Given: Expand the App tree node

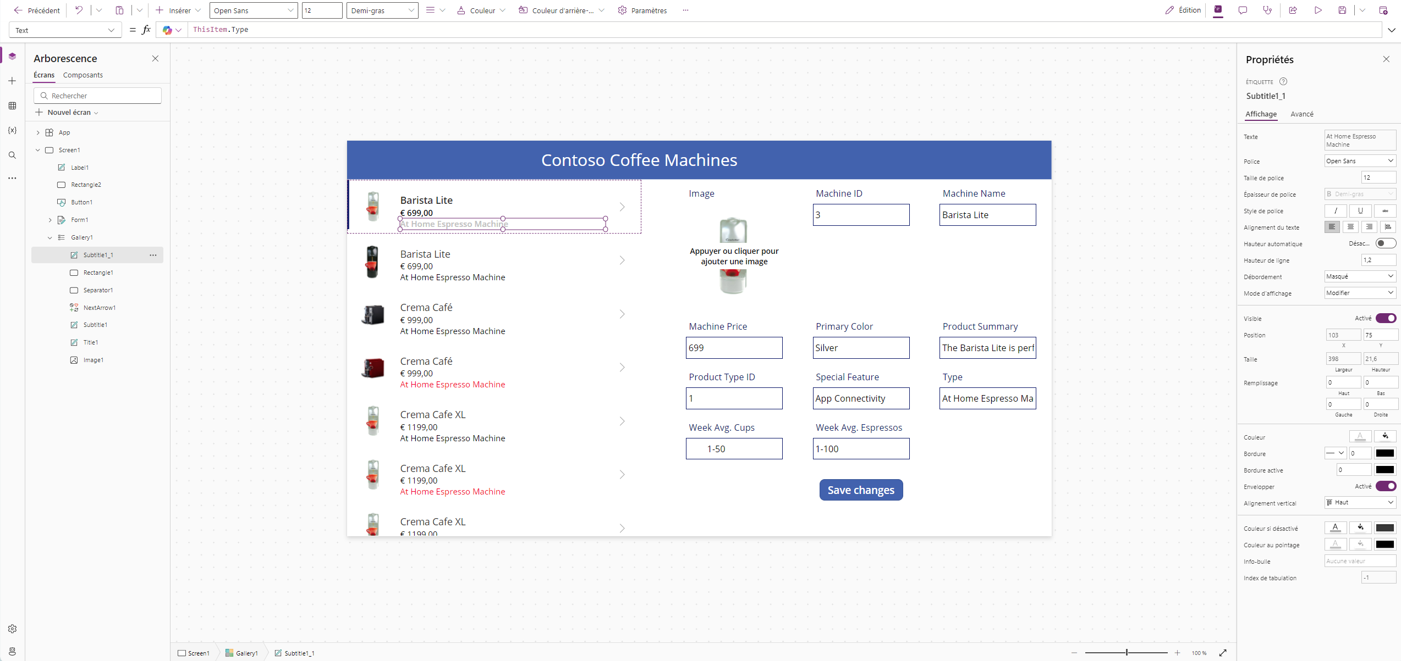Looking at the screenshot, I should point(38,132).
